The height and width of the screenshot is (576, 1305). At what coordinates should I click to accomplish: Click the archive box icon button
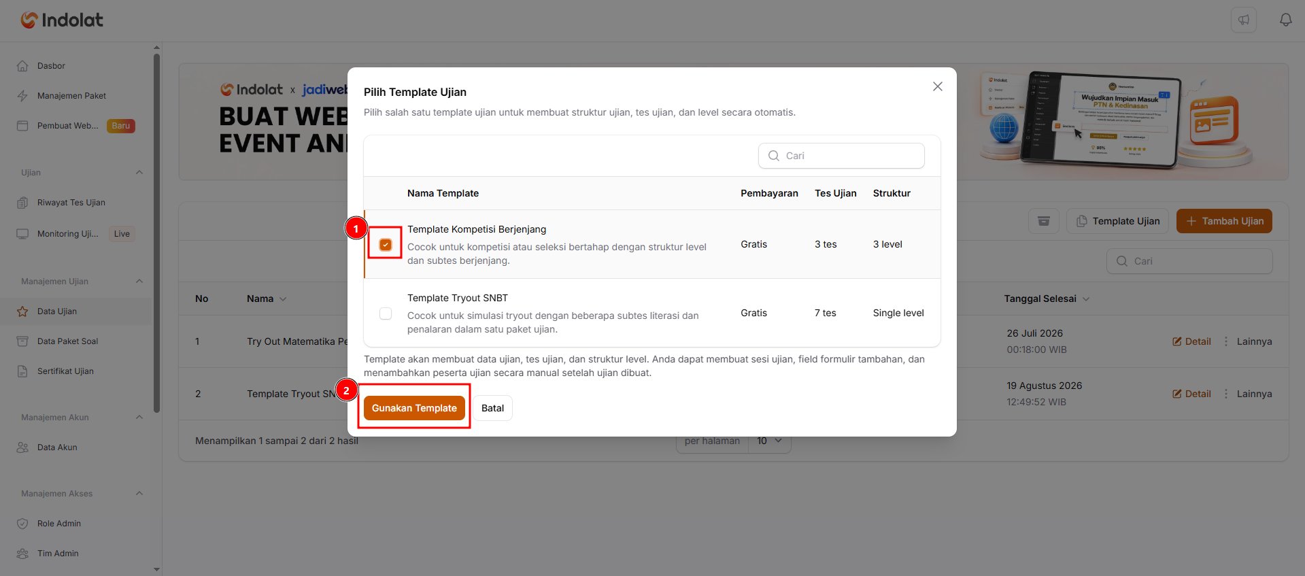pos(1043,221)
